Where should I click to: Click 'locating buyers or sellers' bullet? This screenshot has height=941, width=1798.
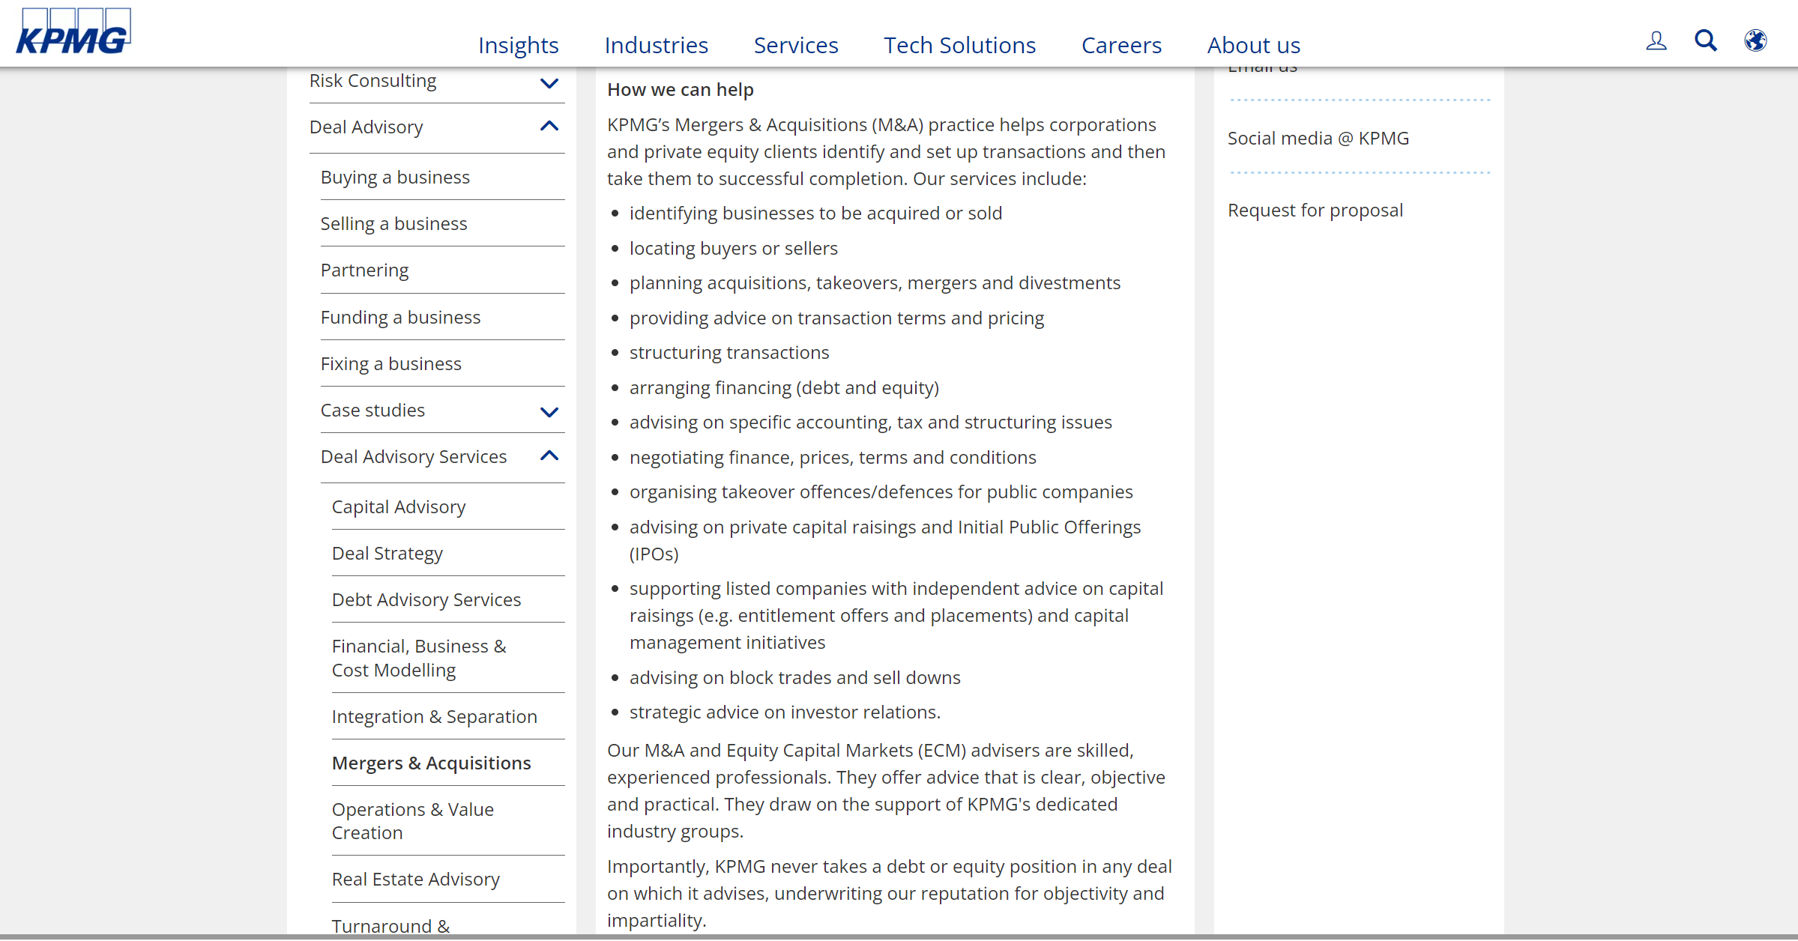click(x=734, y=249)
